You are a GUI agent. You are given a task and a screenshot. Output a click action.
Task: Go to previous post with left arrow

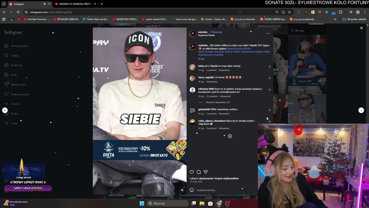pos(5,110)
